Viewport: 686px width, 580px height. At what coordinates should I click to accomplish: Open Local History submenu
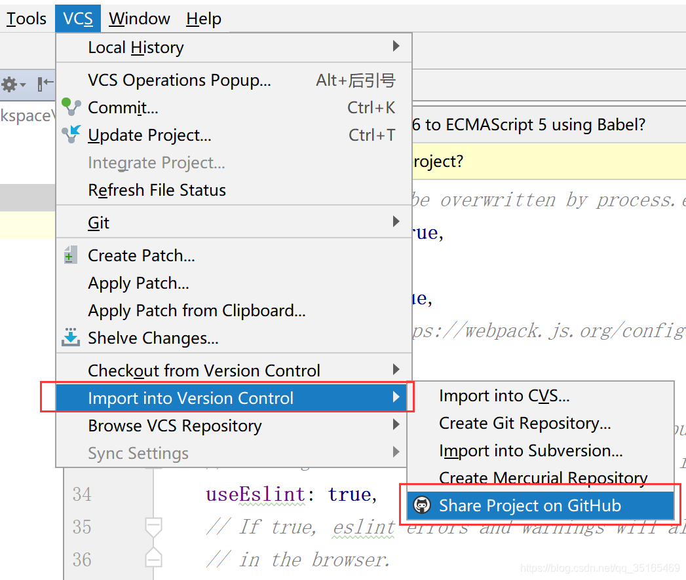(234, 47)
